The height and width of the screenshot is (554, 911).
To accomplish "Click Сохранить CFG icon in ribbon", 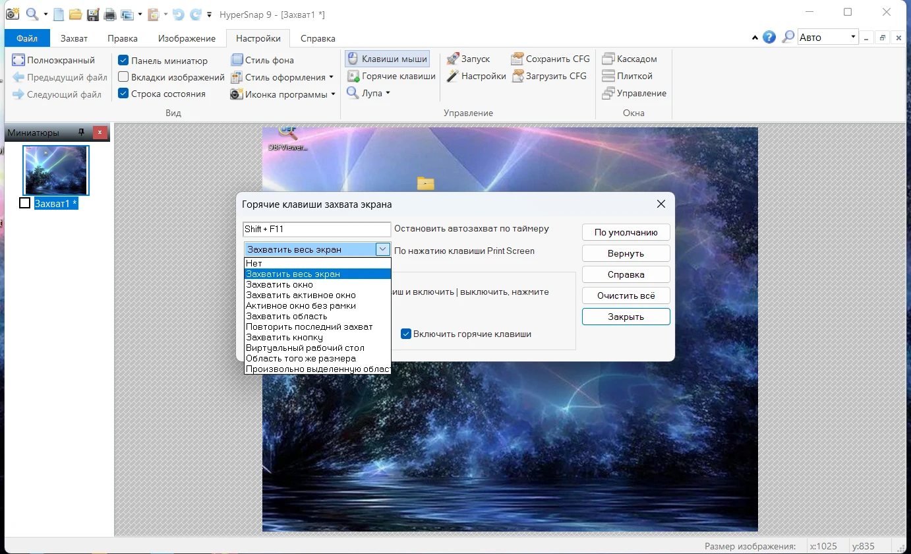I will coord(517,59).
